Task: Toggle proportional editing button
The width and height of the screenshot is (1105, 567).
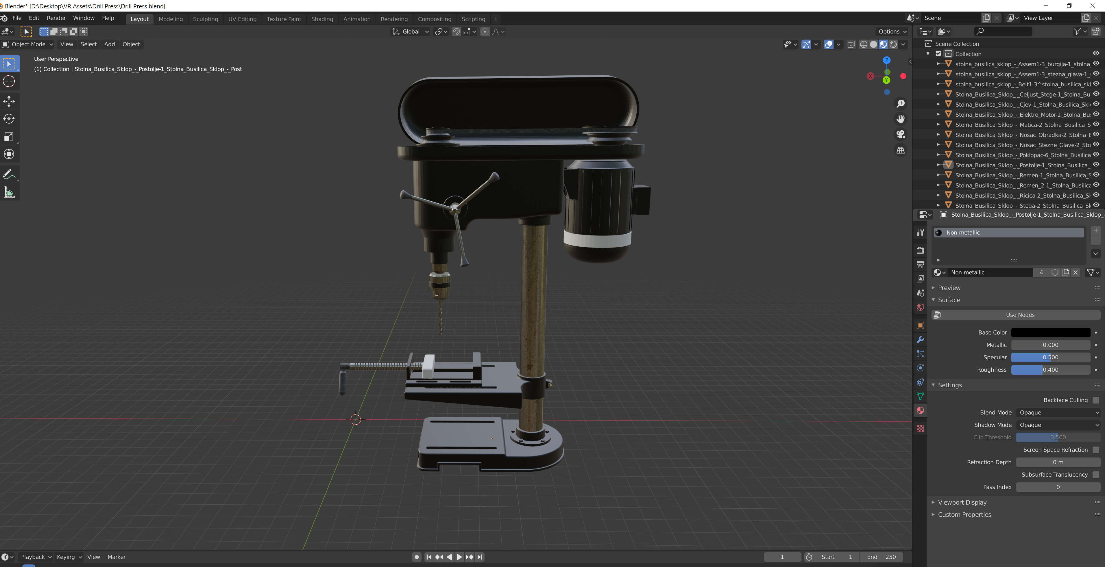Action: point(485,32)
